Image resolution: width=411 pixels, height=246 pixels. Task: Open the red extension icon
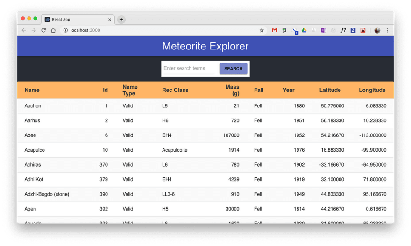point(363,30)
